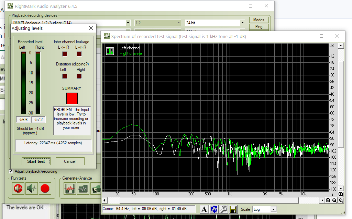Click the Right recorded level meter
The height and width of the screenshot is (219, 352).
[x=38, y=83]
